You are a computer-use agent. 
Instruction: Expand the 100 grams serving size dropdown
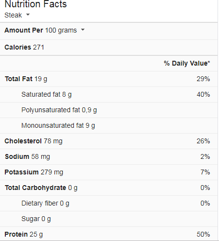click(x=83, y=30)
